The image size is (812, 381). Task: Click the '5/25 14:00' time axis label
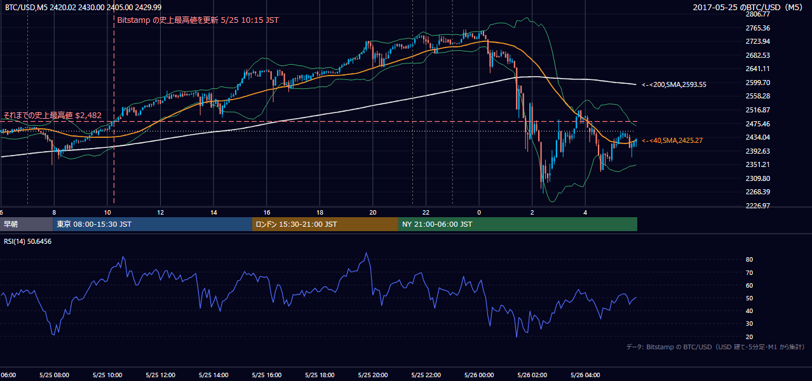pyautogui.click(x=213, y=375)
